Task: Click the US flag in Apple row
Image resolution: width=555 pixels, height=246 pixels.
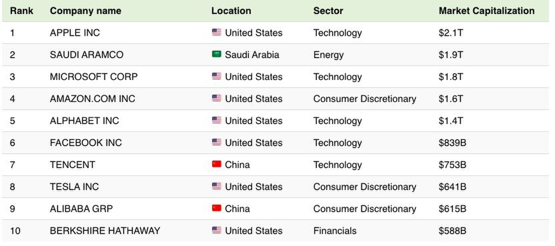Action: 216,32
